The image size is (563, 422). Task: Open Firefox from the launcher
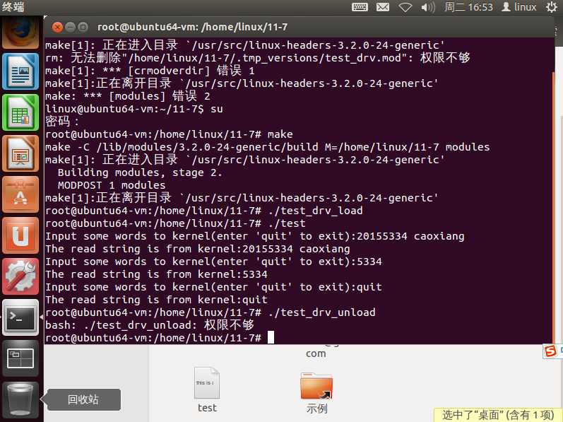[x=20, y=33]
